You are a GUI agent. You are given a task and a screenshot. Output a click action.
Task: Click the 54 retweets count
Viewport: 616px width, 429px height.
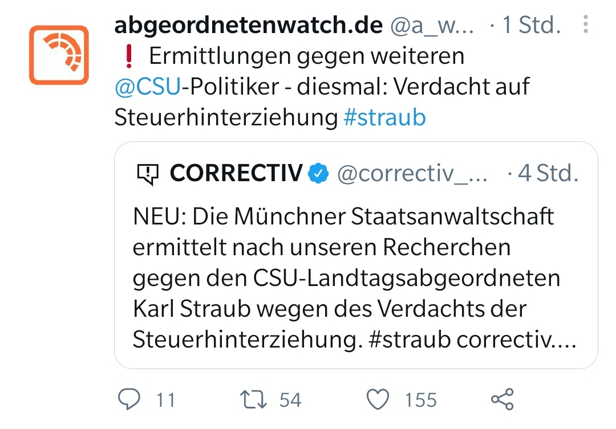pyautogui.click(x=290, y=400)
